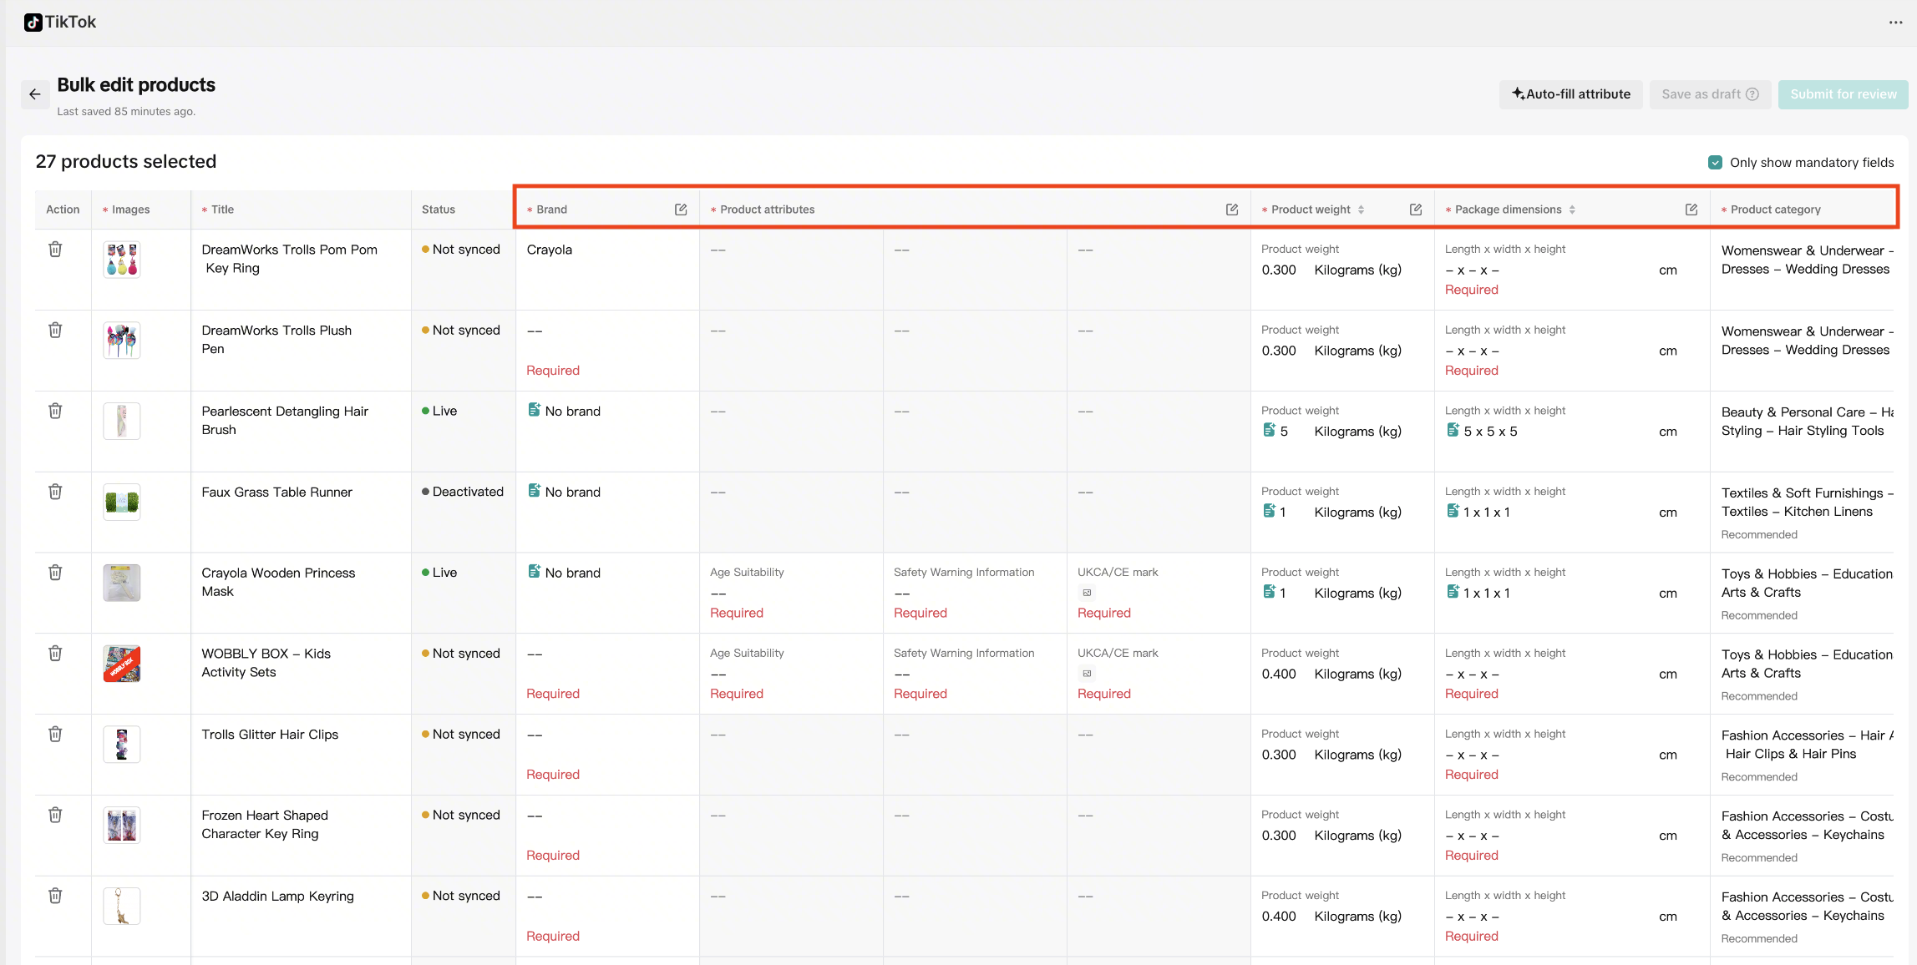
Task: Sort by Product weight column
Action: 1361,210
